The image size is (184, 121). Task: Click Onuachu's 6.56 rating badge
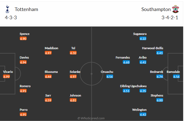110,76
